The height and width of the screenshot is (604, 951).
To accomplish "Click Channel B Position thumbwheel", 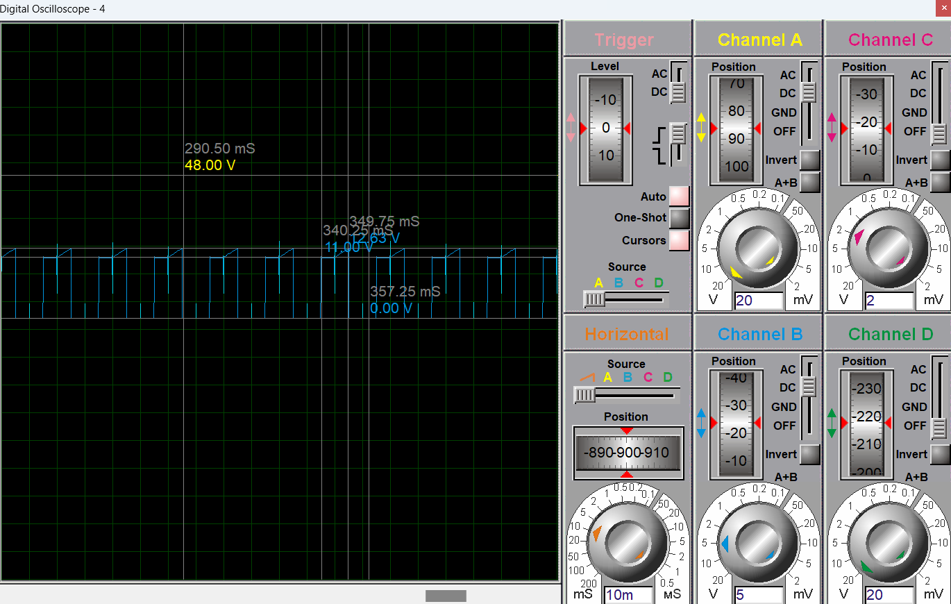I will click(736, 423).
